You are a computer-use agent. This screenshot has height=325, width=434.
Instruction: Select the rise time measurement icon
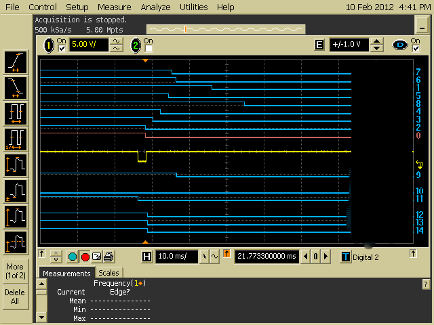(x=16, y=62)
